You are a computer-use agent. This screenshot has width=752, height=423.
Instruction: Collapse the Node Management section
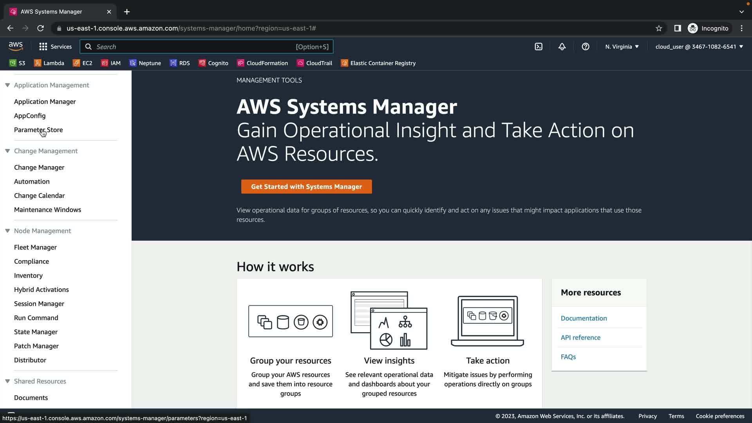click(x=7, y=231)
